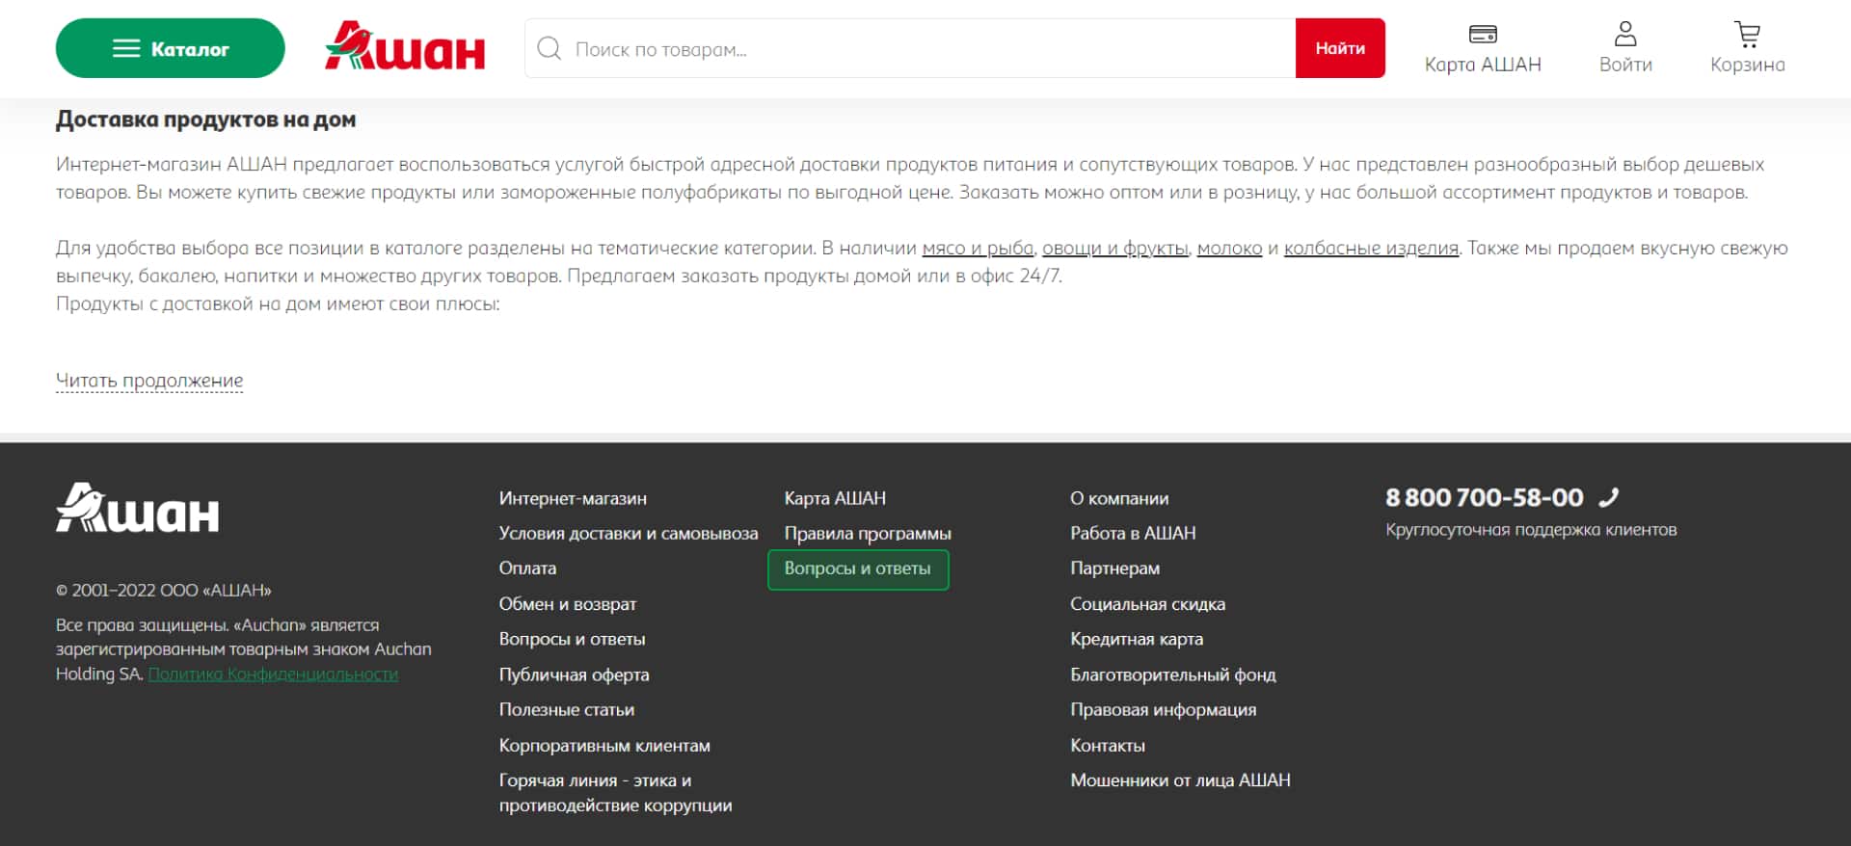This screenshot has width=1851, height=846.
Task: Focus the Поиск по товарам search field
Action: [910, 48]
